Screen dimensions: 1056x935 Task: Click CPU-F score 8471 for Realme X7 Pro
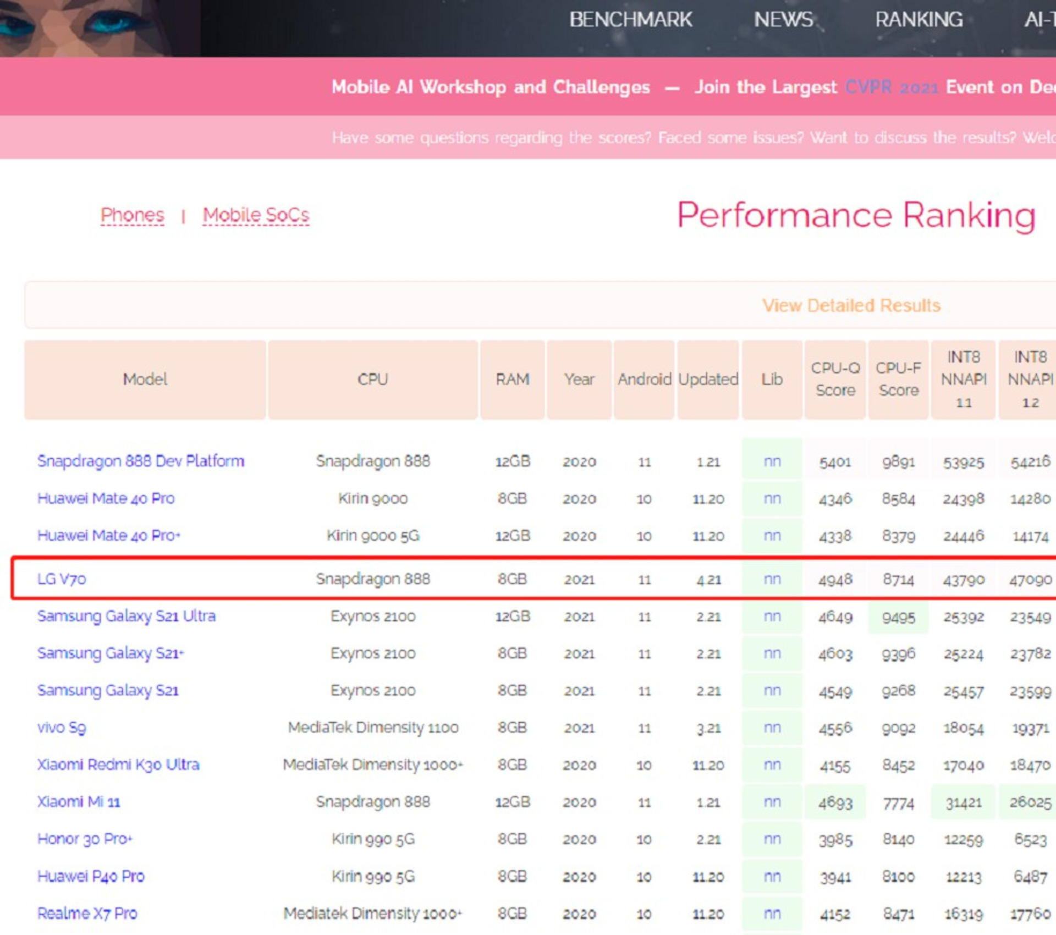(x=898, y=914)
